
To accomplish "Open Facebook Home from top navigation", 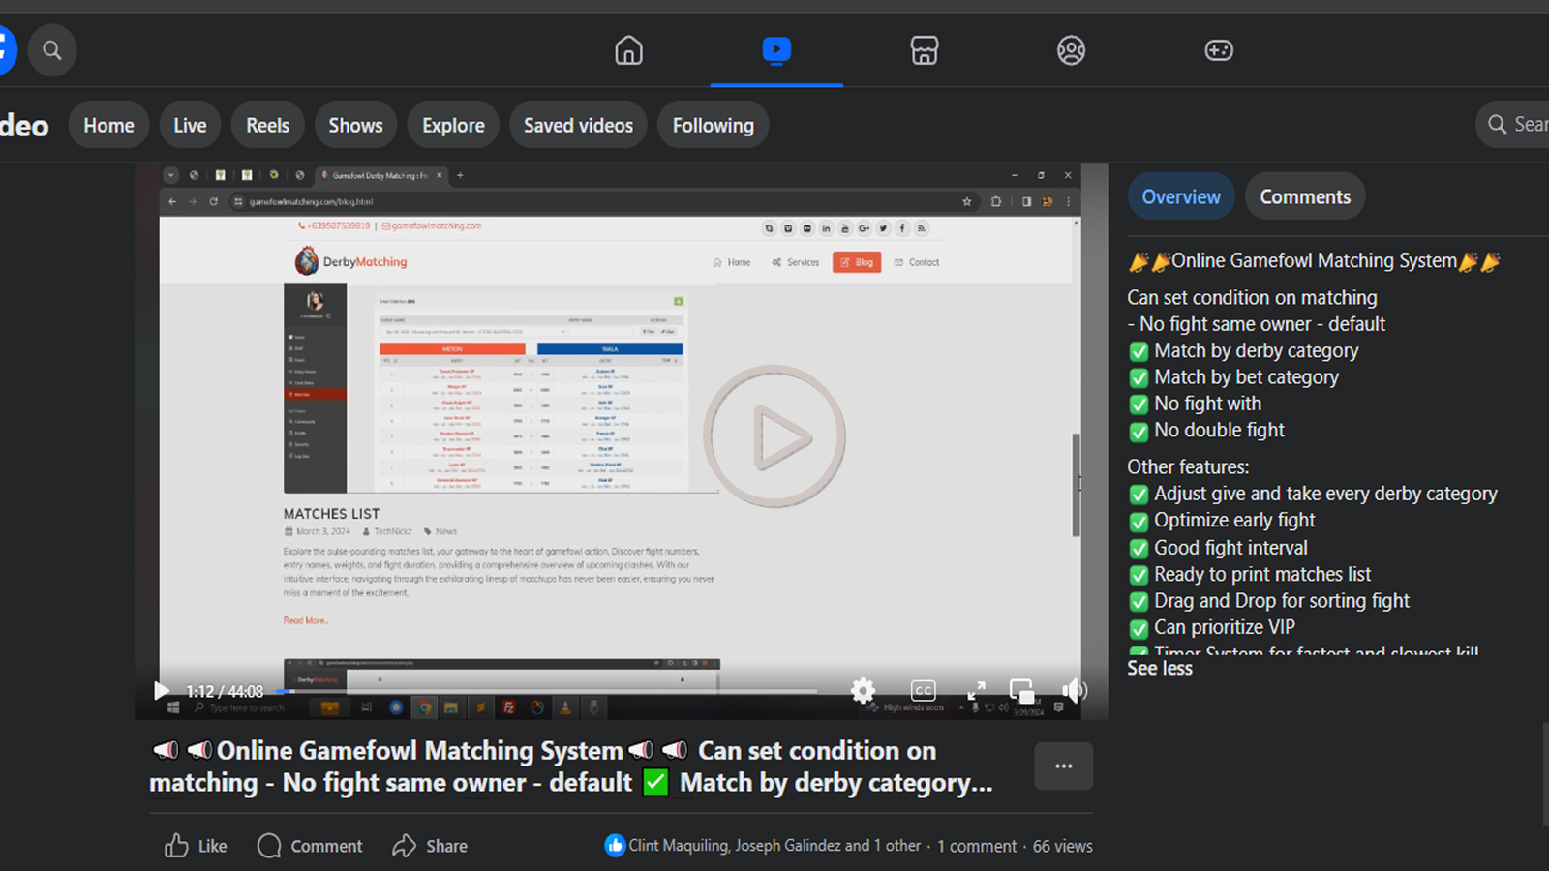I will pos(628,50).
